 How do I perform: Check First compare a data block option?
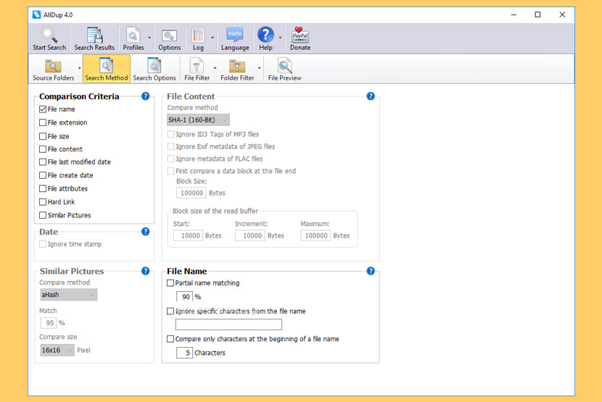(171, 171)
